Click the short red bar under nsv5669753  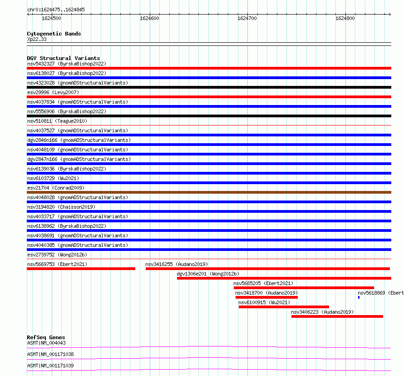pos(81,269)
